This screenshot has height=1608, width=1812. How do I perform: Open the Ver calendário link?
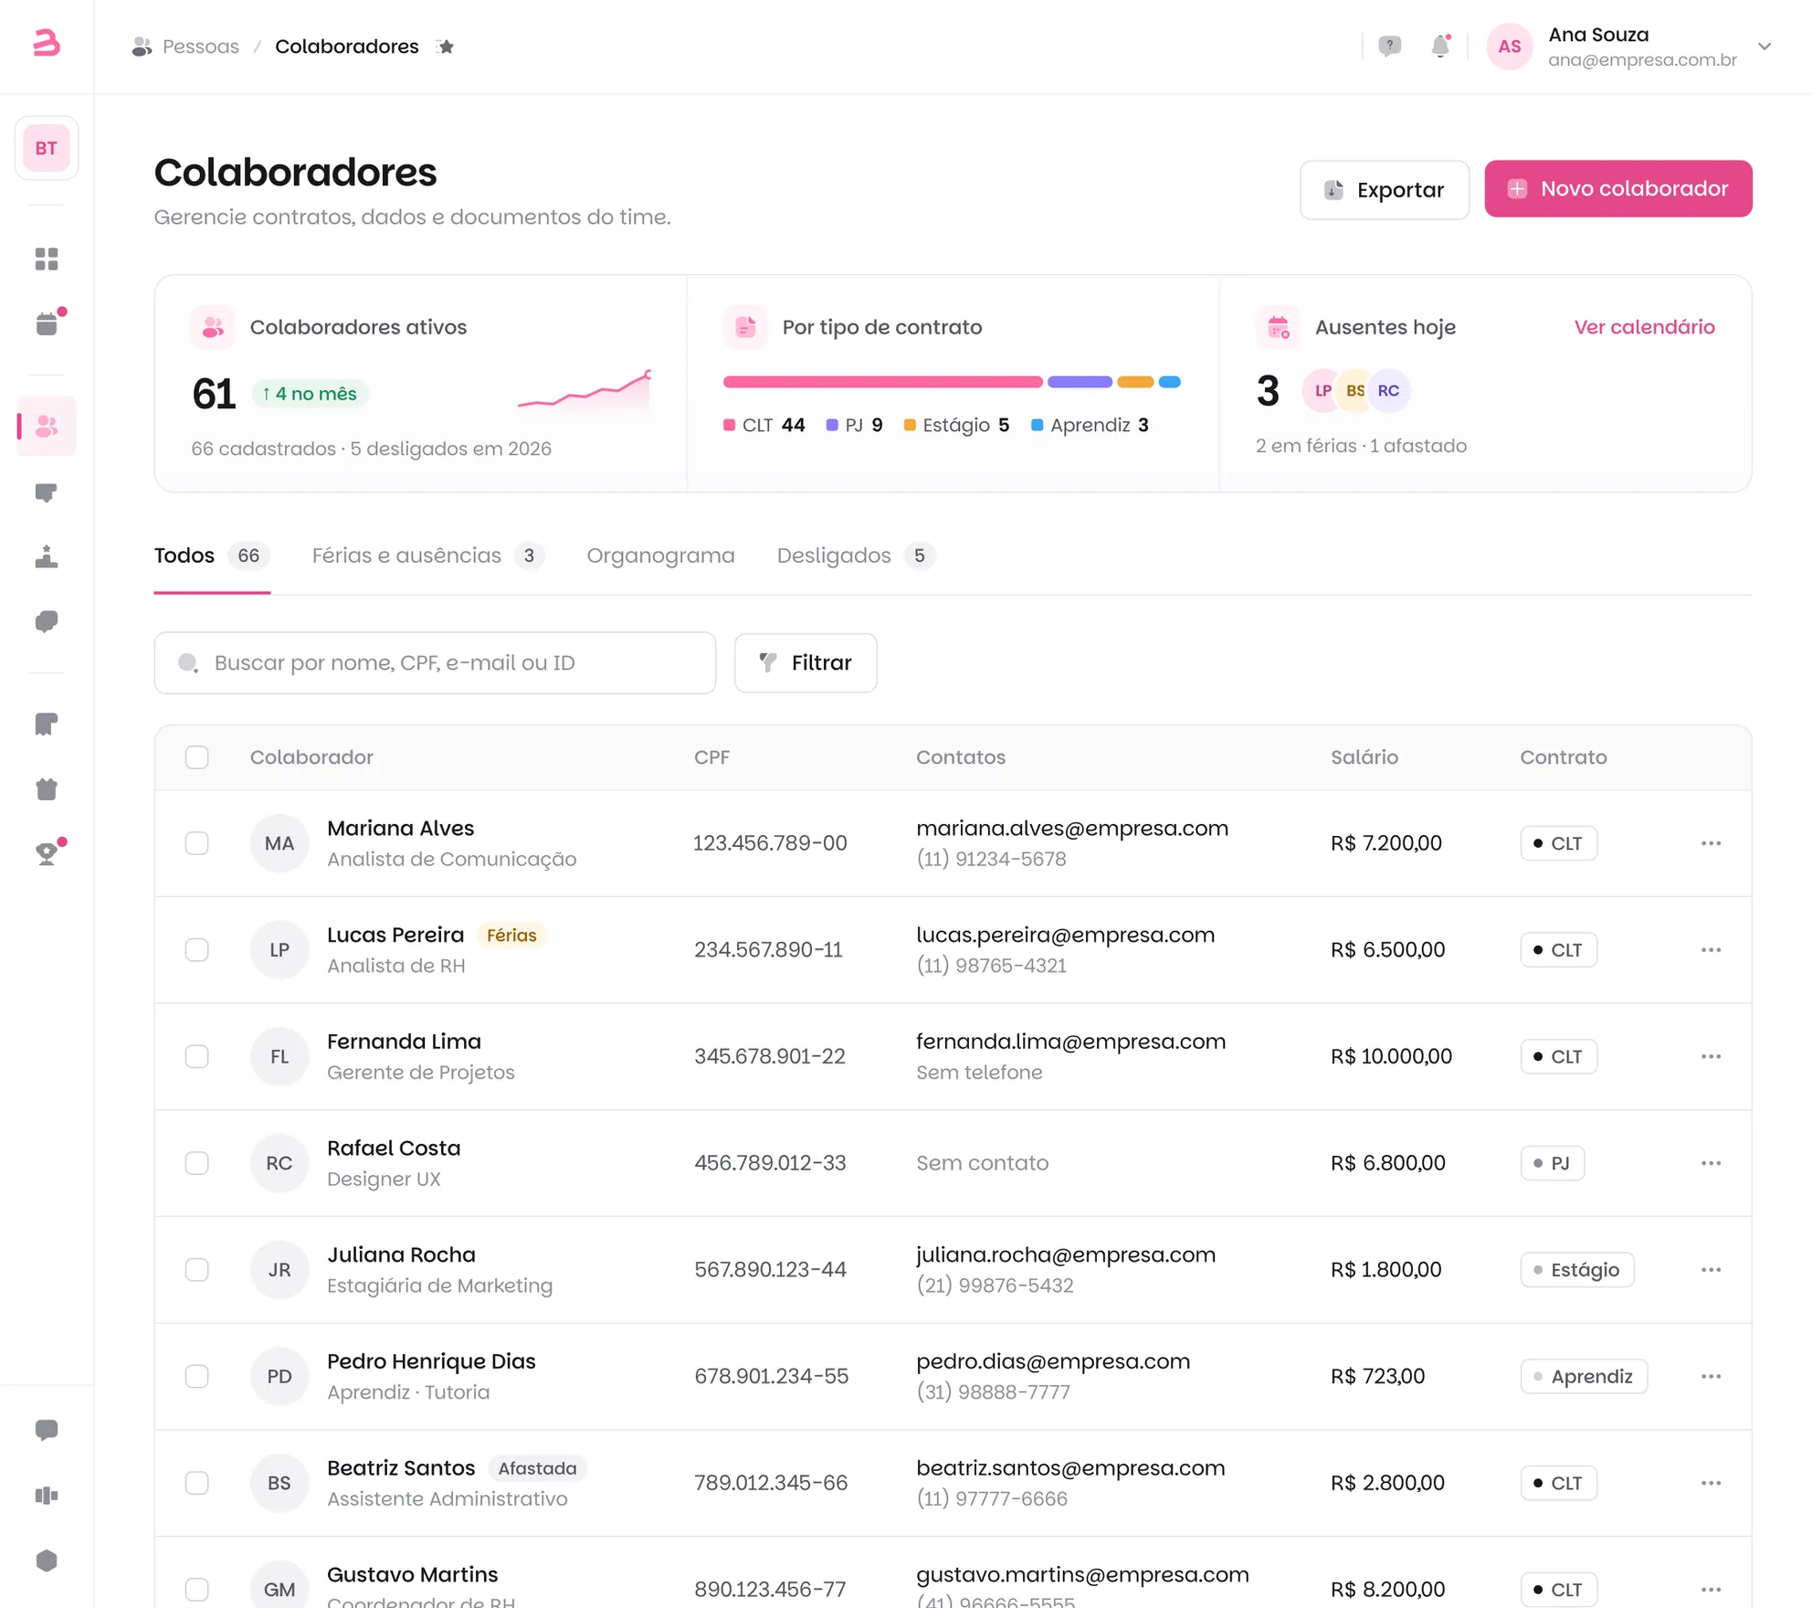(1644, 327)
